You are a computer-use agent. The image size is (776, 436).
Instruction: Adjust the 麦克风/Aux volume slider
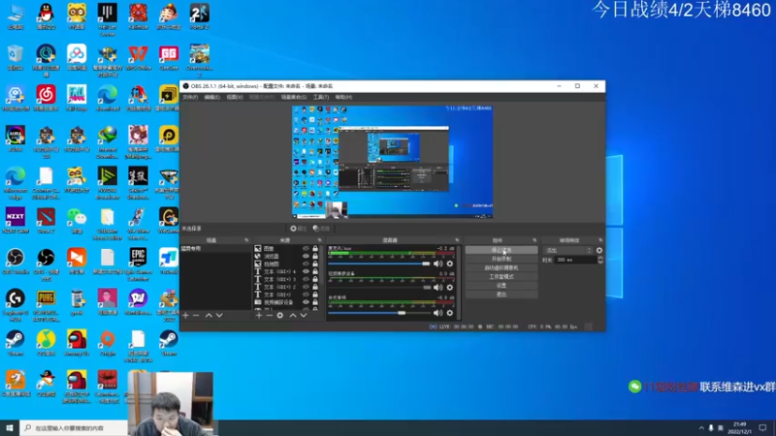pos(378,264)
